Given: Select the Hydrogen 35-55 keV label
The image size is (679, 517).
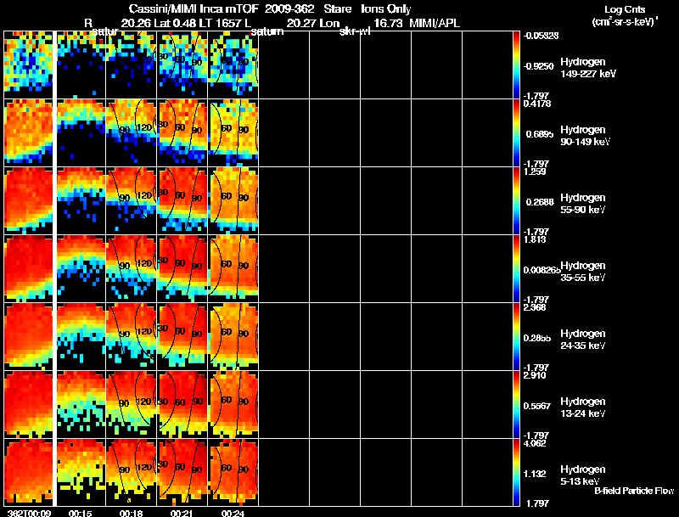Looking at the screenshot, I should coord(583,272).
